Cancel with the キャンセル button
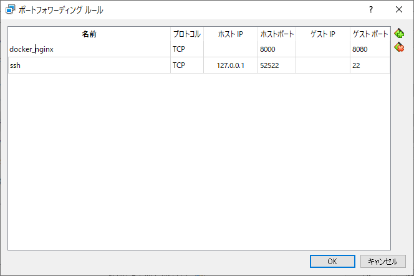 coord(383,261)
